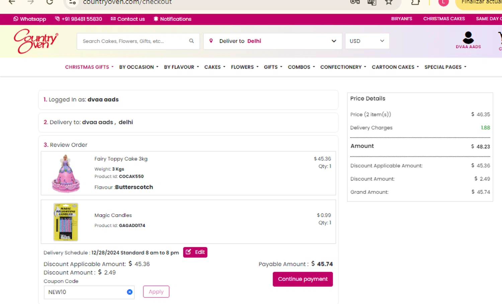Click the Grand Amount $ 45.74 value

tap(481, 192)
